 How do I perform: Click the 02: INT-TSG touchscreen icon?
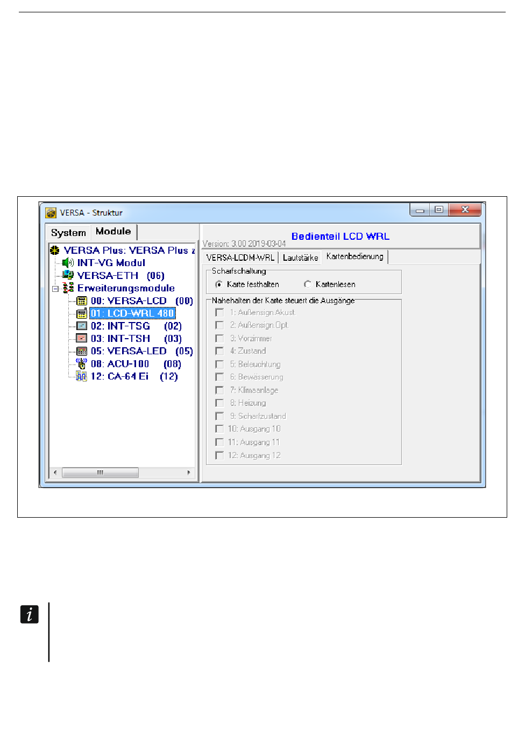pyautogui.click(x=82, y=326)
